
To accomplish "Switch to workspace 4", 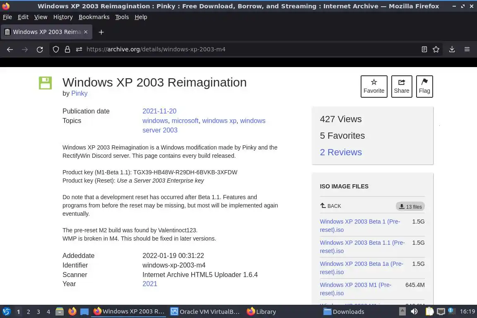I will point(48,312).
